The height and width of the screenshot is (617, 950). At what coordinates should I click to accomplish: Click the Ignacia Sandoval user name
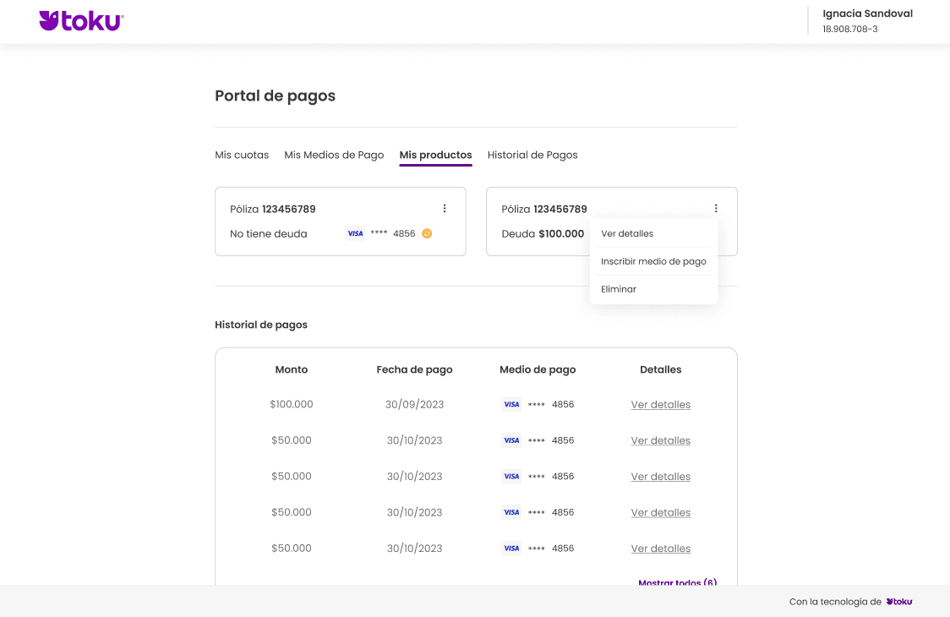867,14
